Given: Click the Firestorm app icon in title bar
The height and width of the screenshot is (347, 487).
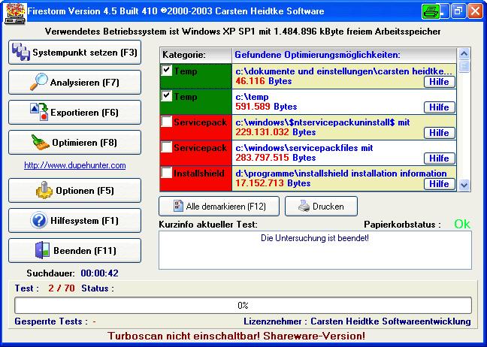Looking at the screenshot, I should click(x=15, y=14).
